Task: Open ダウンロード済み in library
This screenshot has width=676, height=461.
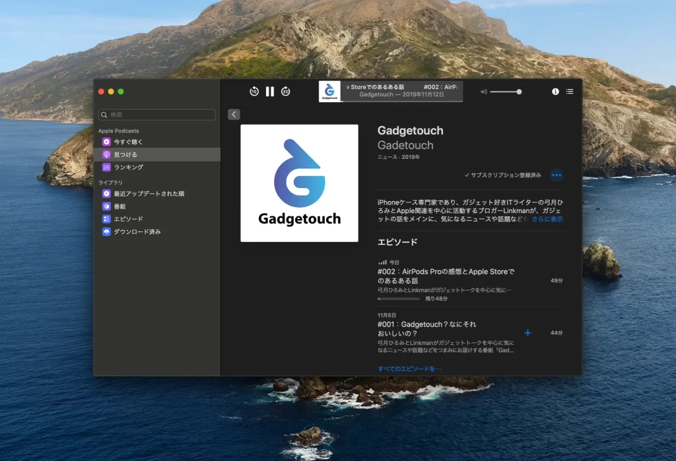Action: pyautogui.click(x=137, y=232)
